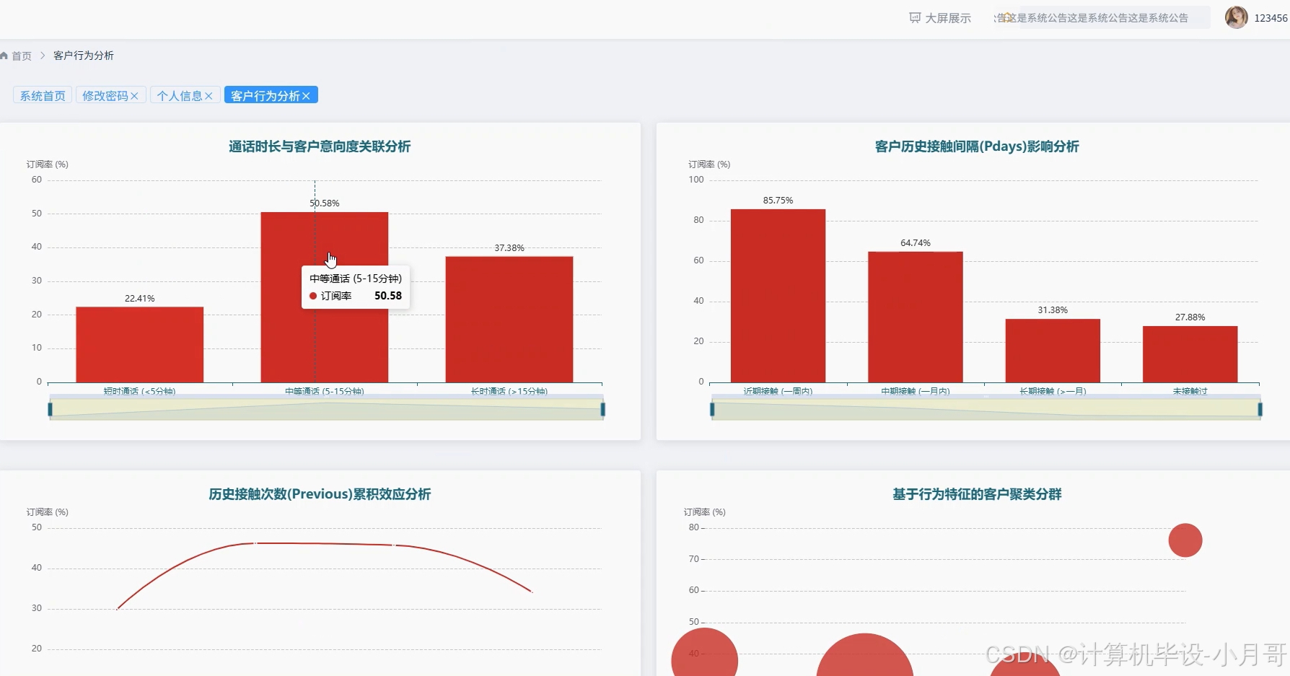Click the 通话时长与客户意向度关联分析 chart title
This screenshot has height=676, width=1290.
(x=320, y=146)
